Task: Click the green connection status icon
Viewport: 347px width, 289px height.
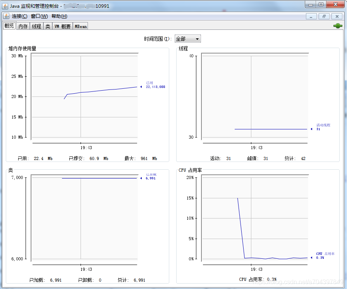Action: click(338, 26)
